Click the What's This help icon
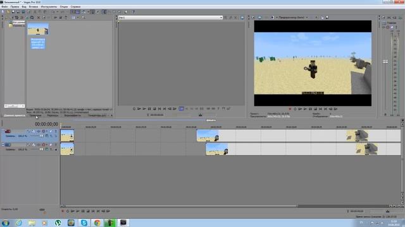The width and height of the screenshot is (405, 227). 133,12
